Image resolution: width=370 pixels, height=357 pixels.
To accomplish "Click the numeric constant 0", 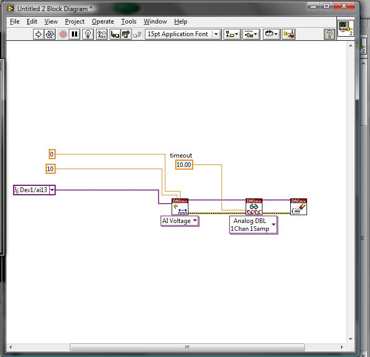I will [x=52, y=154].
